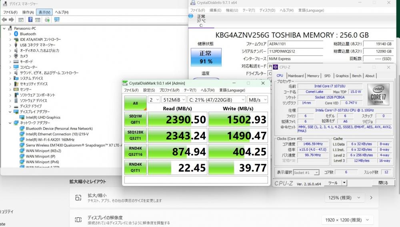Viewport: 400px width, 227px height.
Task: Click the empty comment field in CrystalDiskMark
Action: 196,179
